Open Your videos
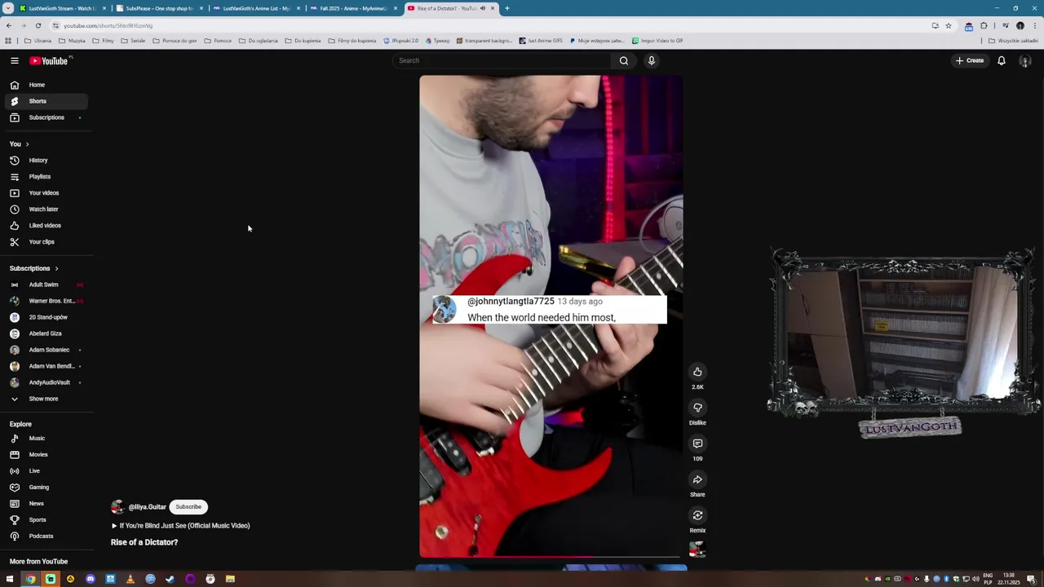Viewport: 1044px width, 587px height. [46, 193]
